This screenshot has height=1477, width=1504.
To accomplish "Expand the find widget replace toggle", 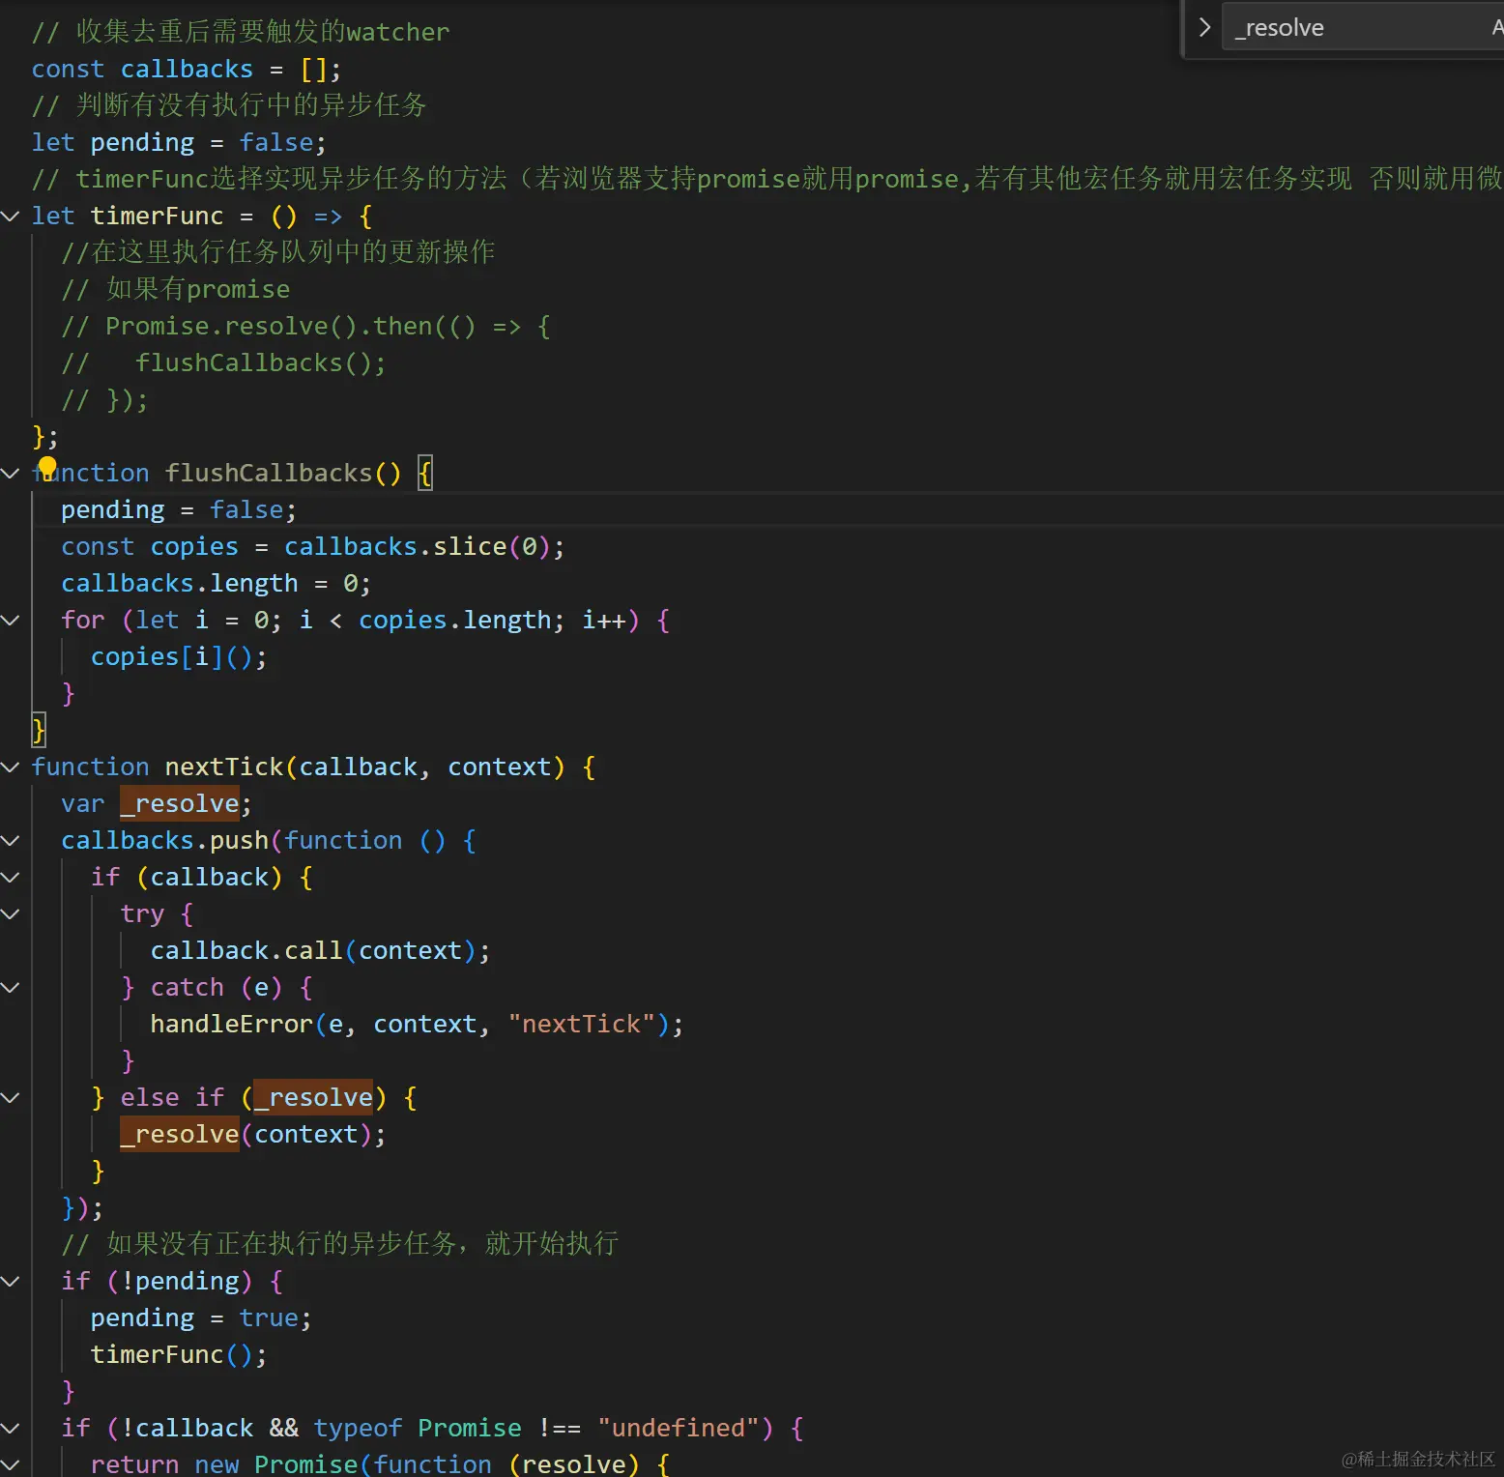I will pos(1204,27).
